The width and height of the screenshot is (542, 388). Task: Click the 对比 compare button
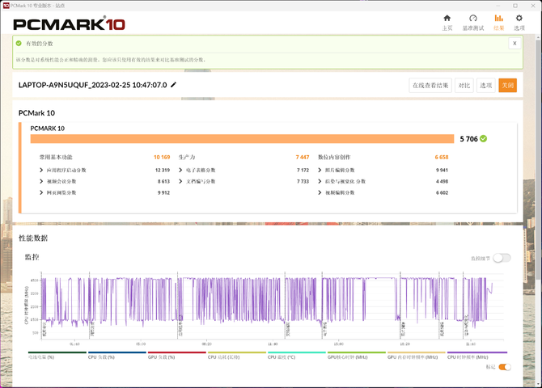tap(464, 86)
